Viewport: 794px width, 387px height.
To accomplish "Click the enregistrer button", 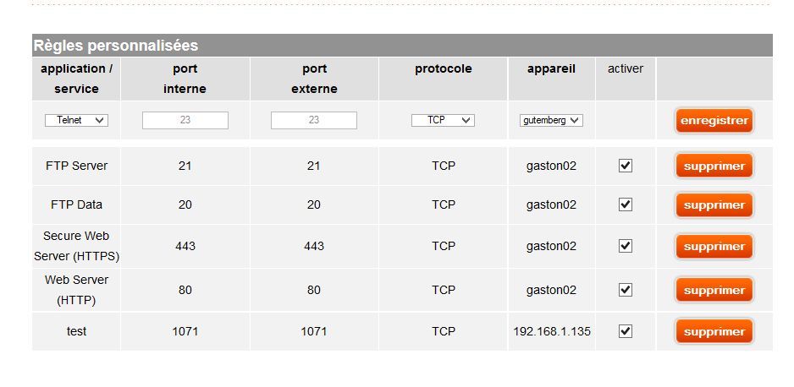I will (x=714, y=121).
